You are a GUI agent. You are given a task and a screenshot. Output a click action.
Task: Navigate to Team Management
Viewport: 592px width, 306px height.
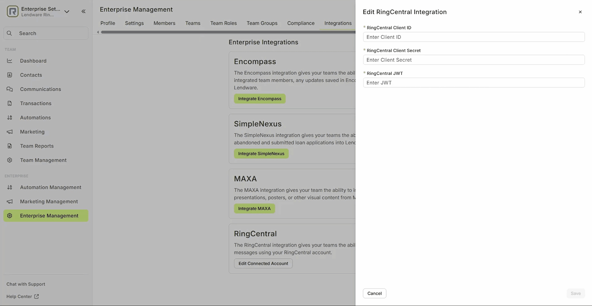coord(46,160)
